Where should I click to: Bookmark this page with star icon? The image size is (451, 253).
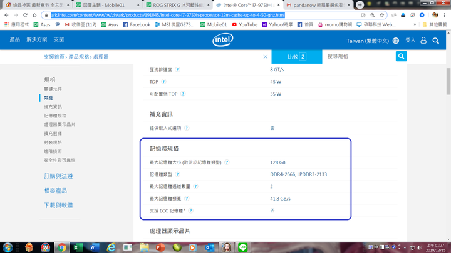click(x=381, y=15)
